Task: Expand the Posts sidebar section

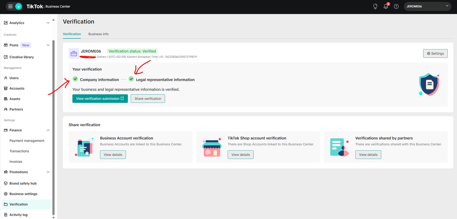Action: (x=48, y=45)
